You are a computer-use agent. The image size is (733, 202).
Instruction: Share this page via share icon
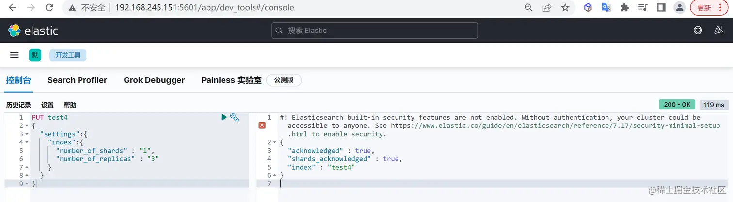(x=547, y=8)
